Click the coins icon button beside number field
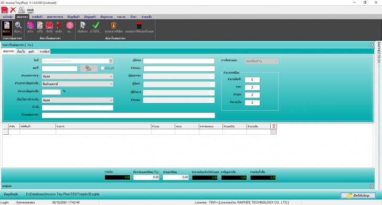The width and height of the screenshot is (382, 205). coord(89,68)
